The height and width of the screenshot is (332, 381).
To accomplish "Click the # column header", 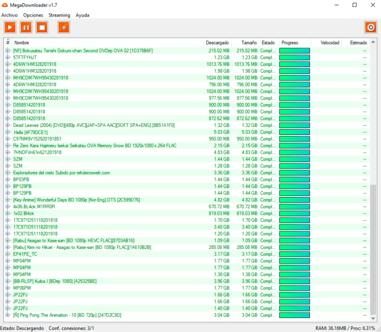I will click(8, 43).
